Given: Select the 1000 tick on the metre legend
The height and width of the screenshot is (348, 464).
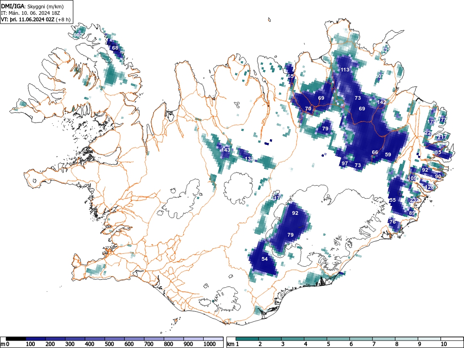Looking at the screenshot, I should 210,344.
